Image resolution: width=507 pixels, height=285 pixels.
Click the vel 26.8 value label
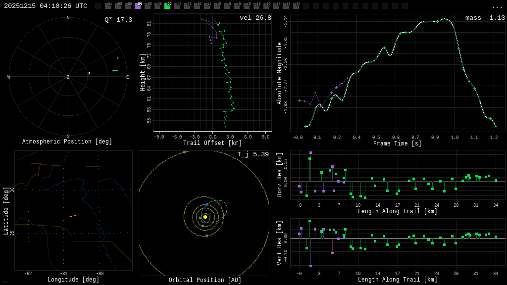[x=255, y=18]
